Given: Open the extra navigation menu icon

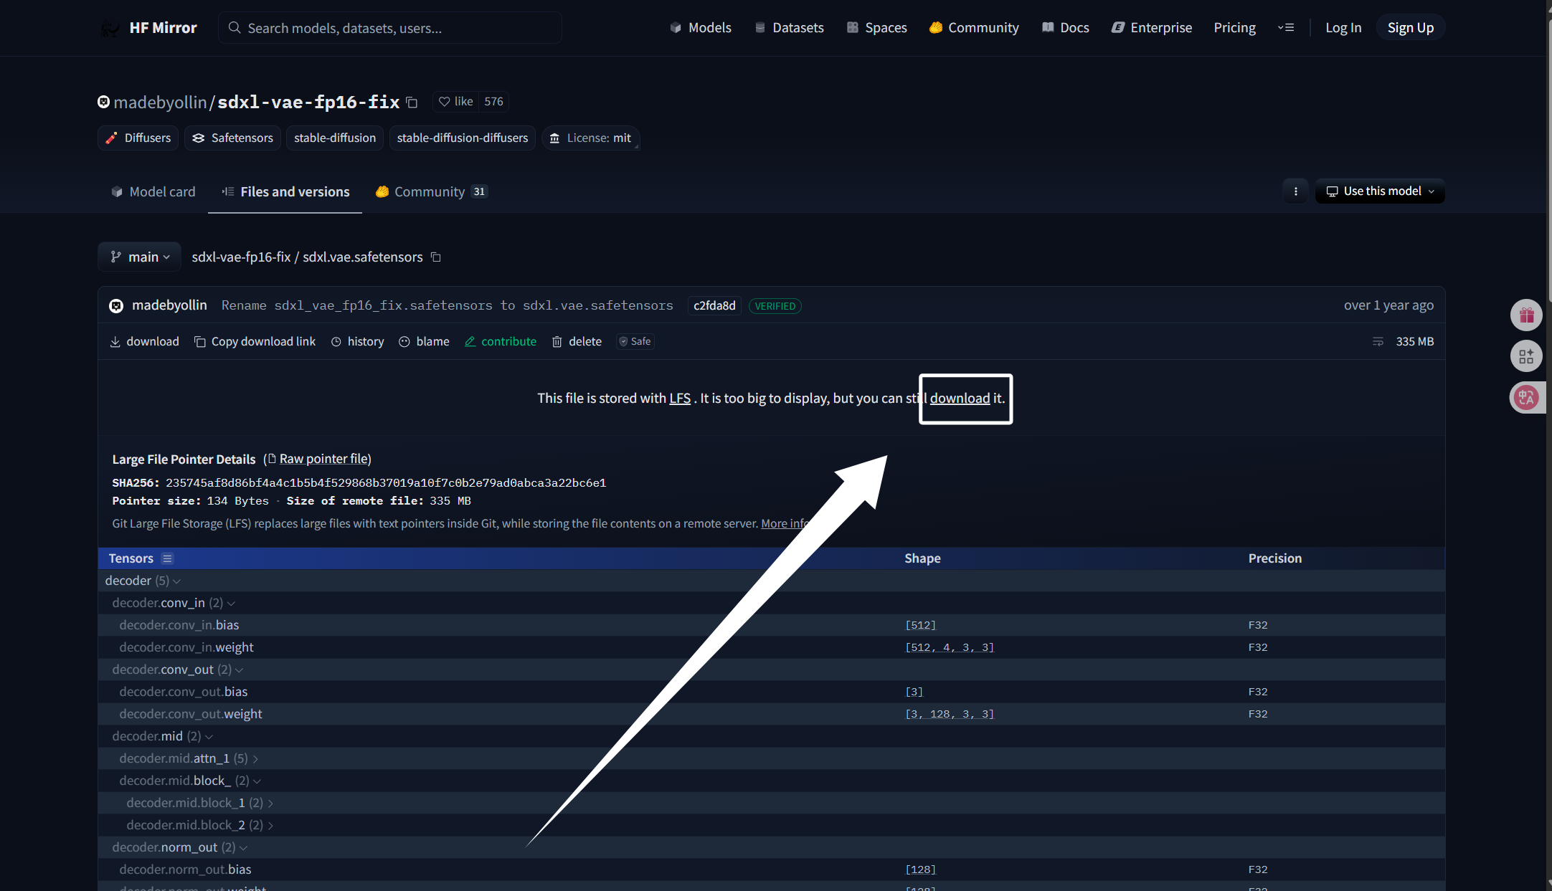Looking at the screenshot, I should click(1286, 28).
